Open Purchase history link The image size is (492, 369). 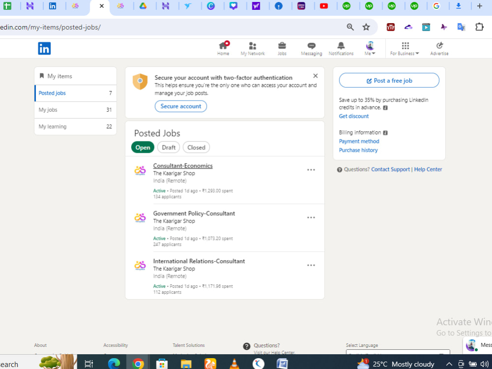coord(358,150)
